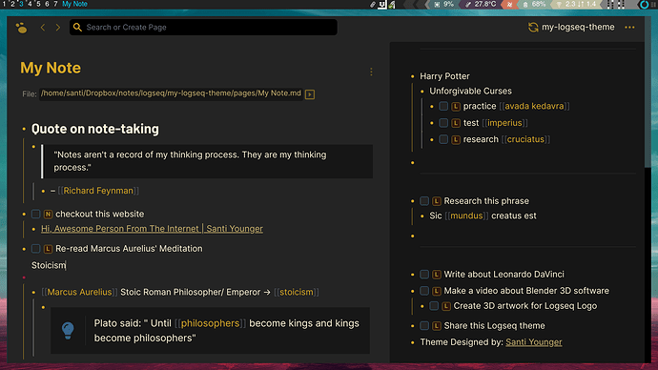
Task: Switch to workspace 5 in top bar
Action: (x=38, y=4)
